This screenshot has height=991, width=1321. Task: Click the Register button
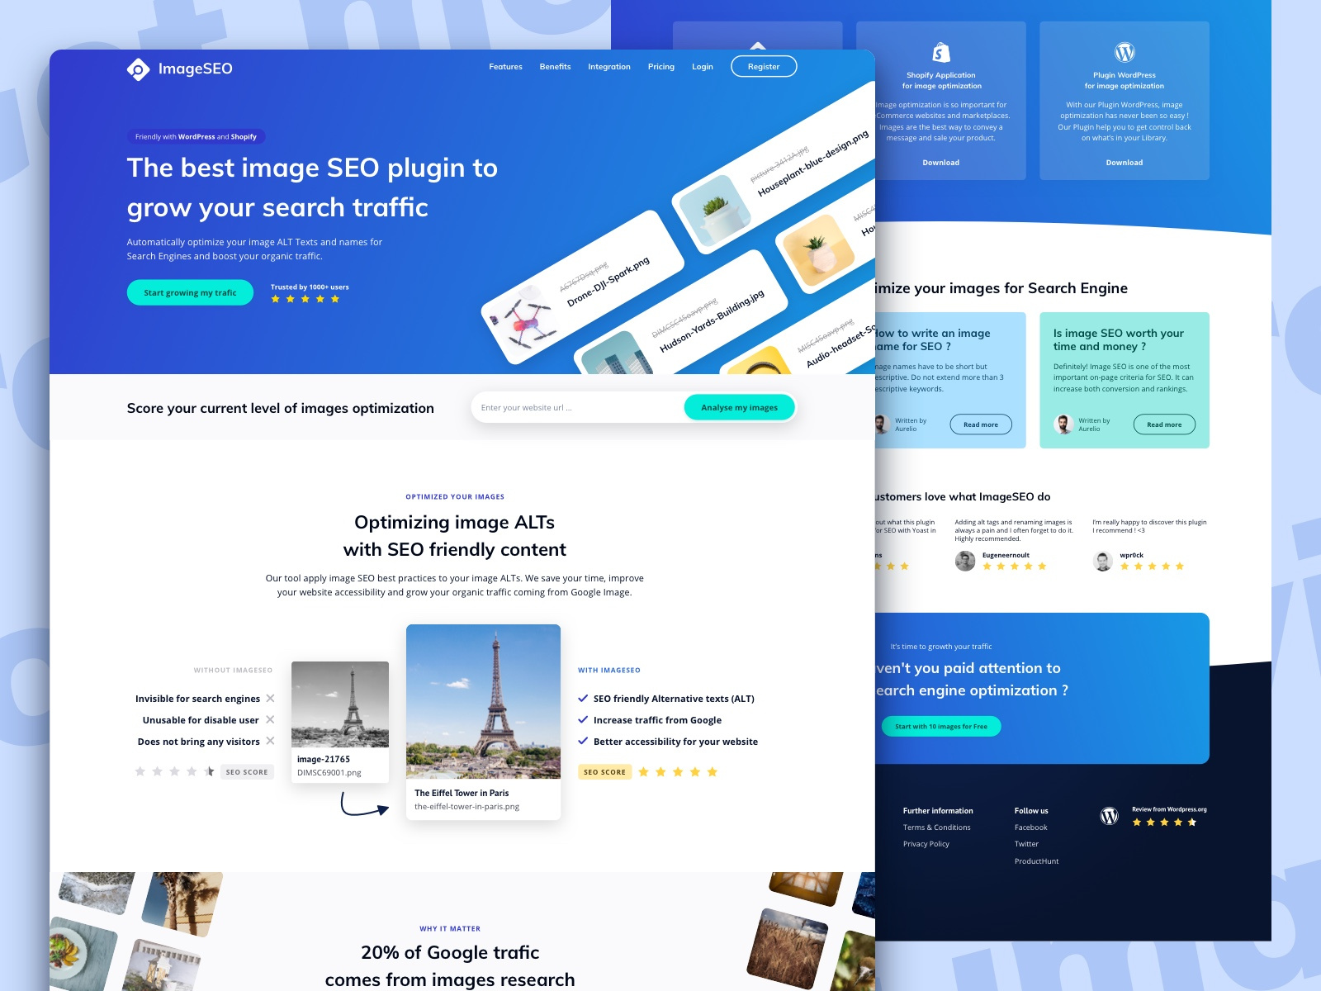[764, 66]
